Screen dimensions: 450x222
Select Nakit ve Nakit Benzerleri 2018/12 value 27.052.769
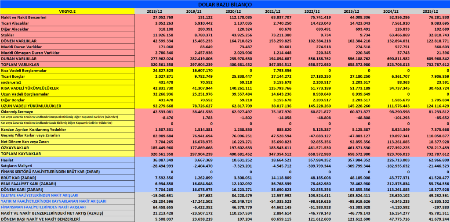pos(163,17)
